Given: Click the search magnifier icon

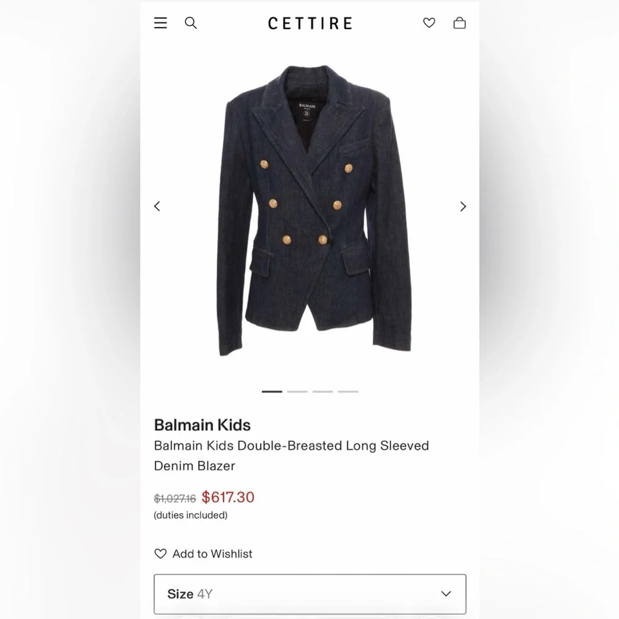Looking at the screenshot, I should 191,23.
